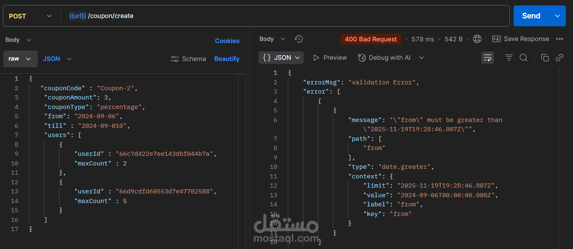
Task: Click the 542 B response size
Action: (x=454, y=39)
